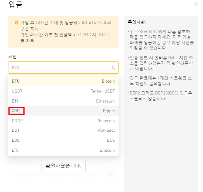The image size is (203, 192).
Task: Select EOS coin option
Action: pyautogui.click(x=63, y=140)
